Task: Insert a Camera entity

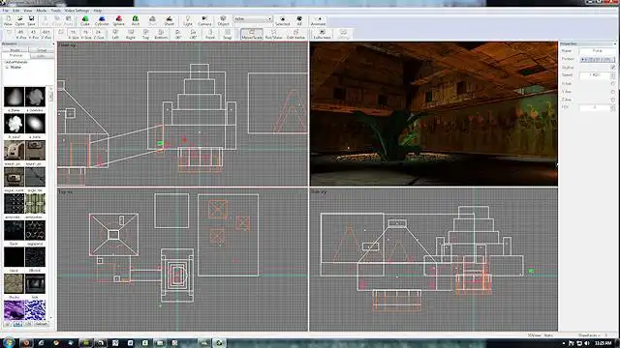Action: [x=204, y=20]
